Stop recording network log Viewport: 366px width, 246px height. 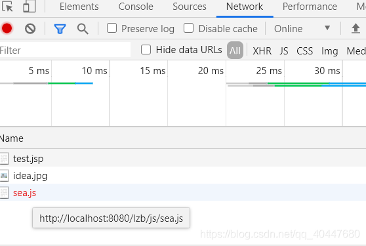click(7, 28)
